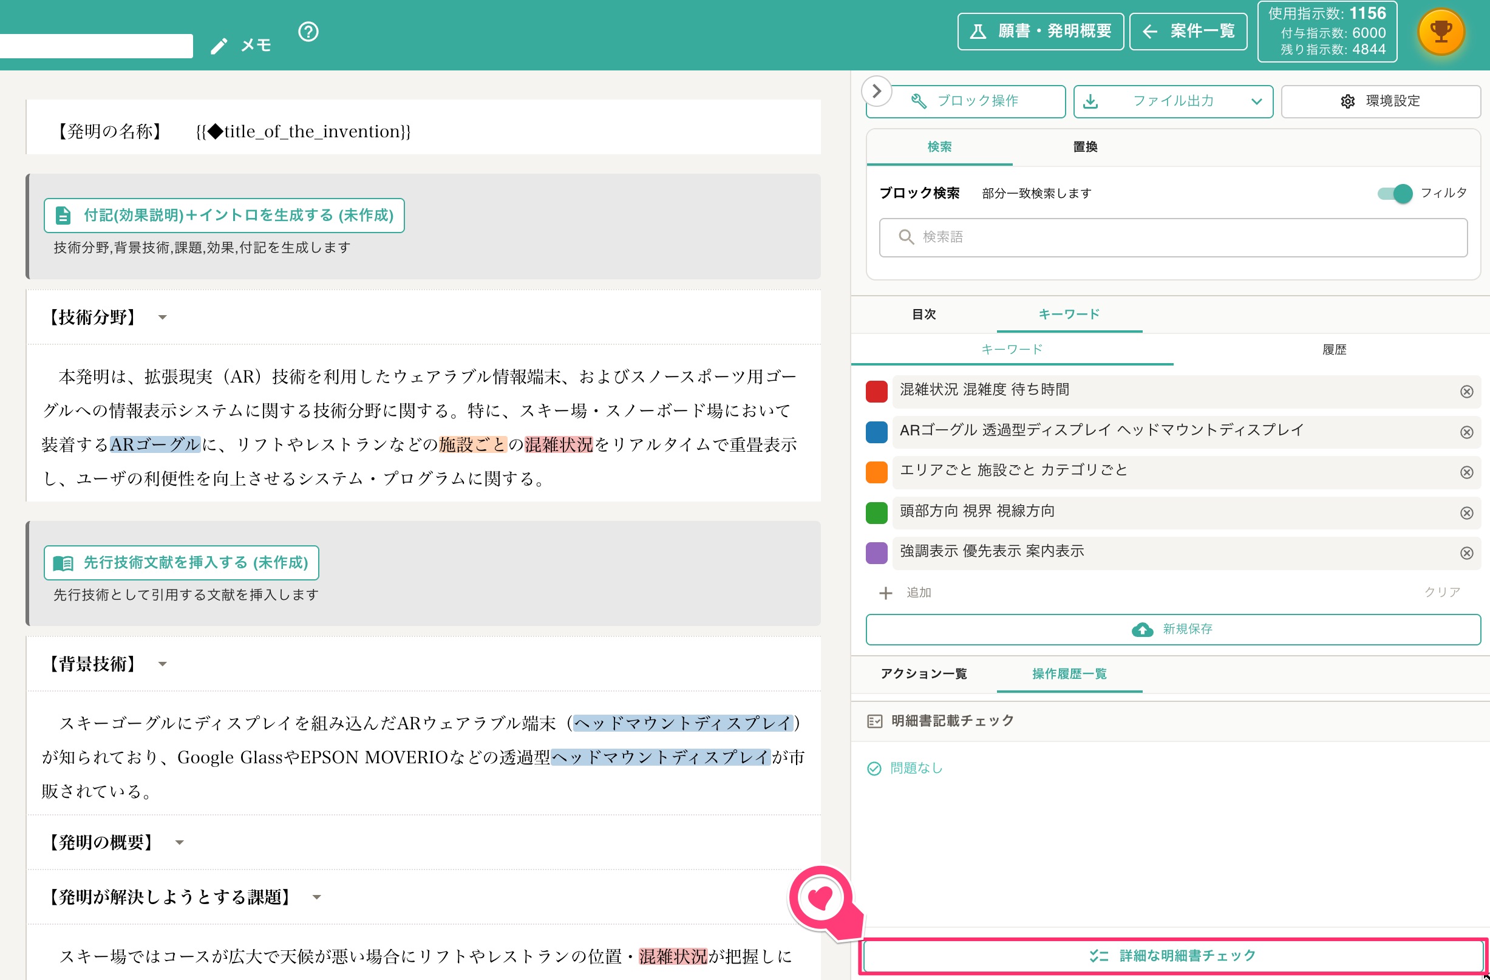Screen dimensions: 1490x980
Task: Expand the 【発明が解決しようとする課題】 arrow
Action: pos(317,897)
